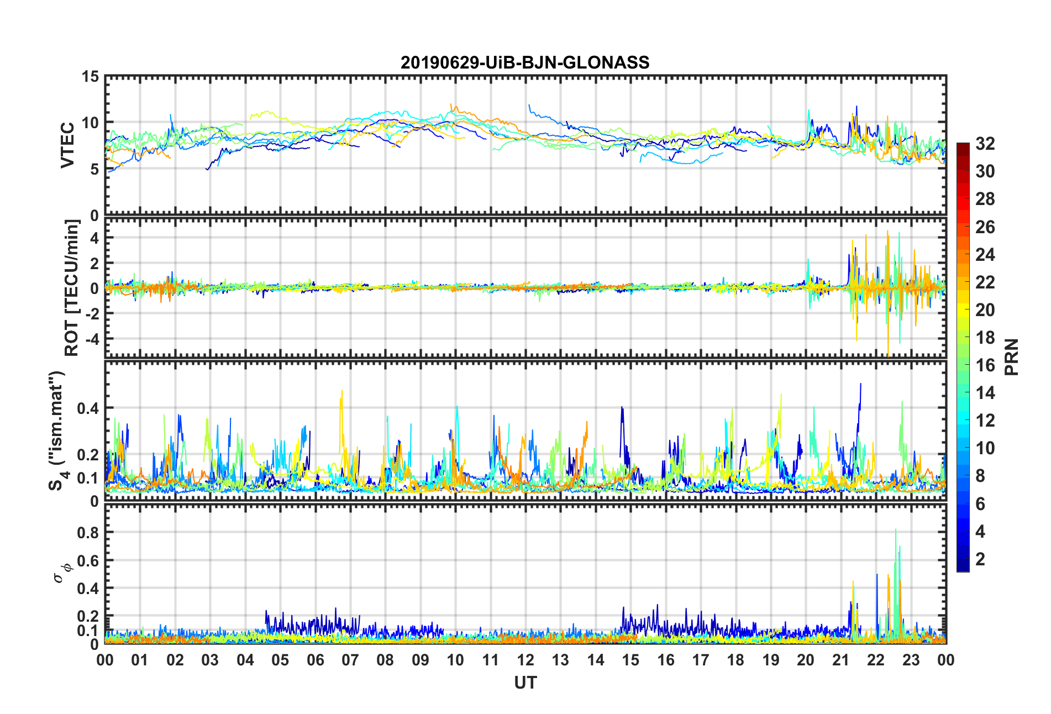Viewport: 1051px width, 714px height.
Task: Click hour tick 09 on UT axis
Action: tap(421, 660)
